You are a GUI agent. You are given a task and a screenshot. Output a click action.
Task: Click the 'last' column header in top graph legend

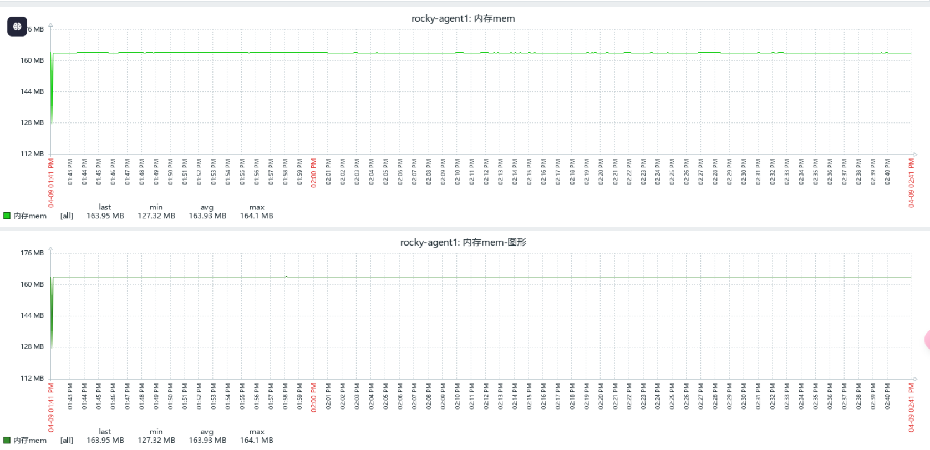pos(105,207)
